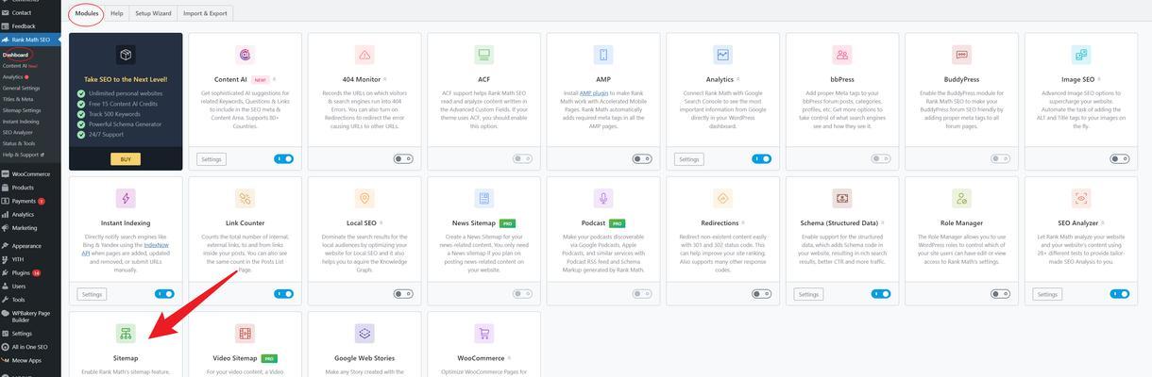Open General Settings in sidebar
Image resolution: width=1152 pixels, height=377 pixels.
(22, 88)
